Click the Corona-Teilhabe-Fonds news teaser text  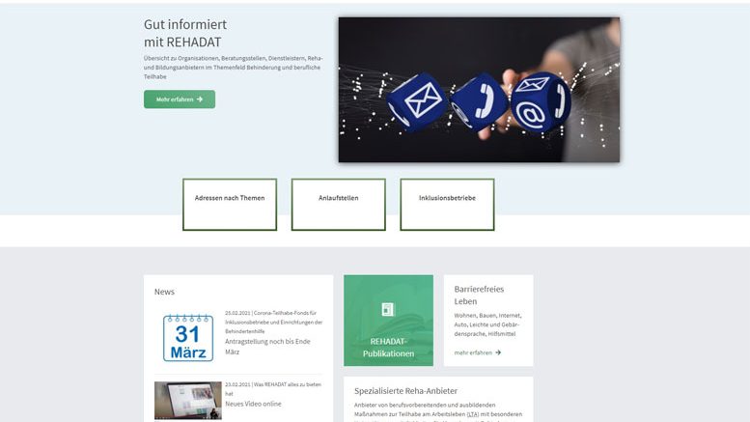(x=273, y=323)
